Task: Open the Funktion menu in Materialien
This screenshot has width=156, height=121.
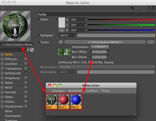Action: [92, 91]
